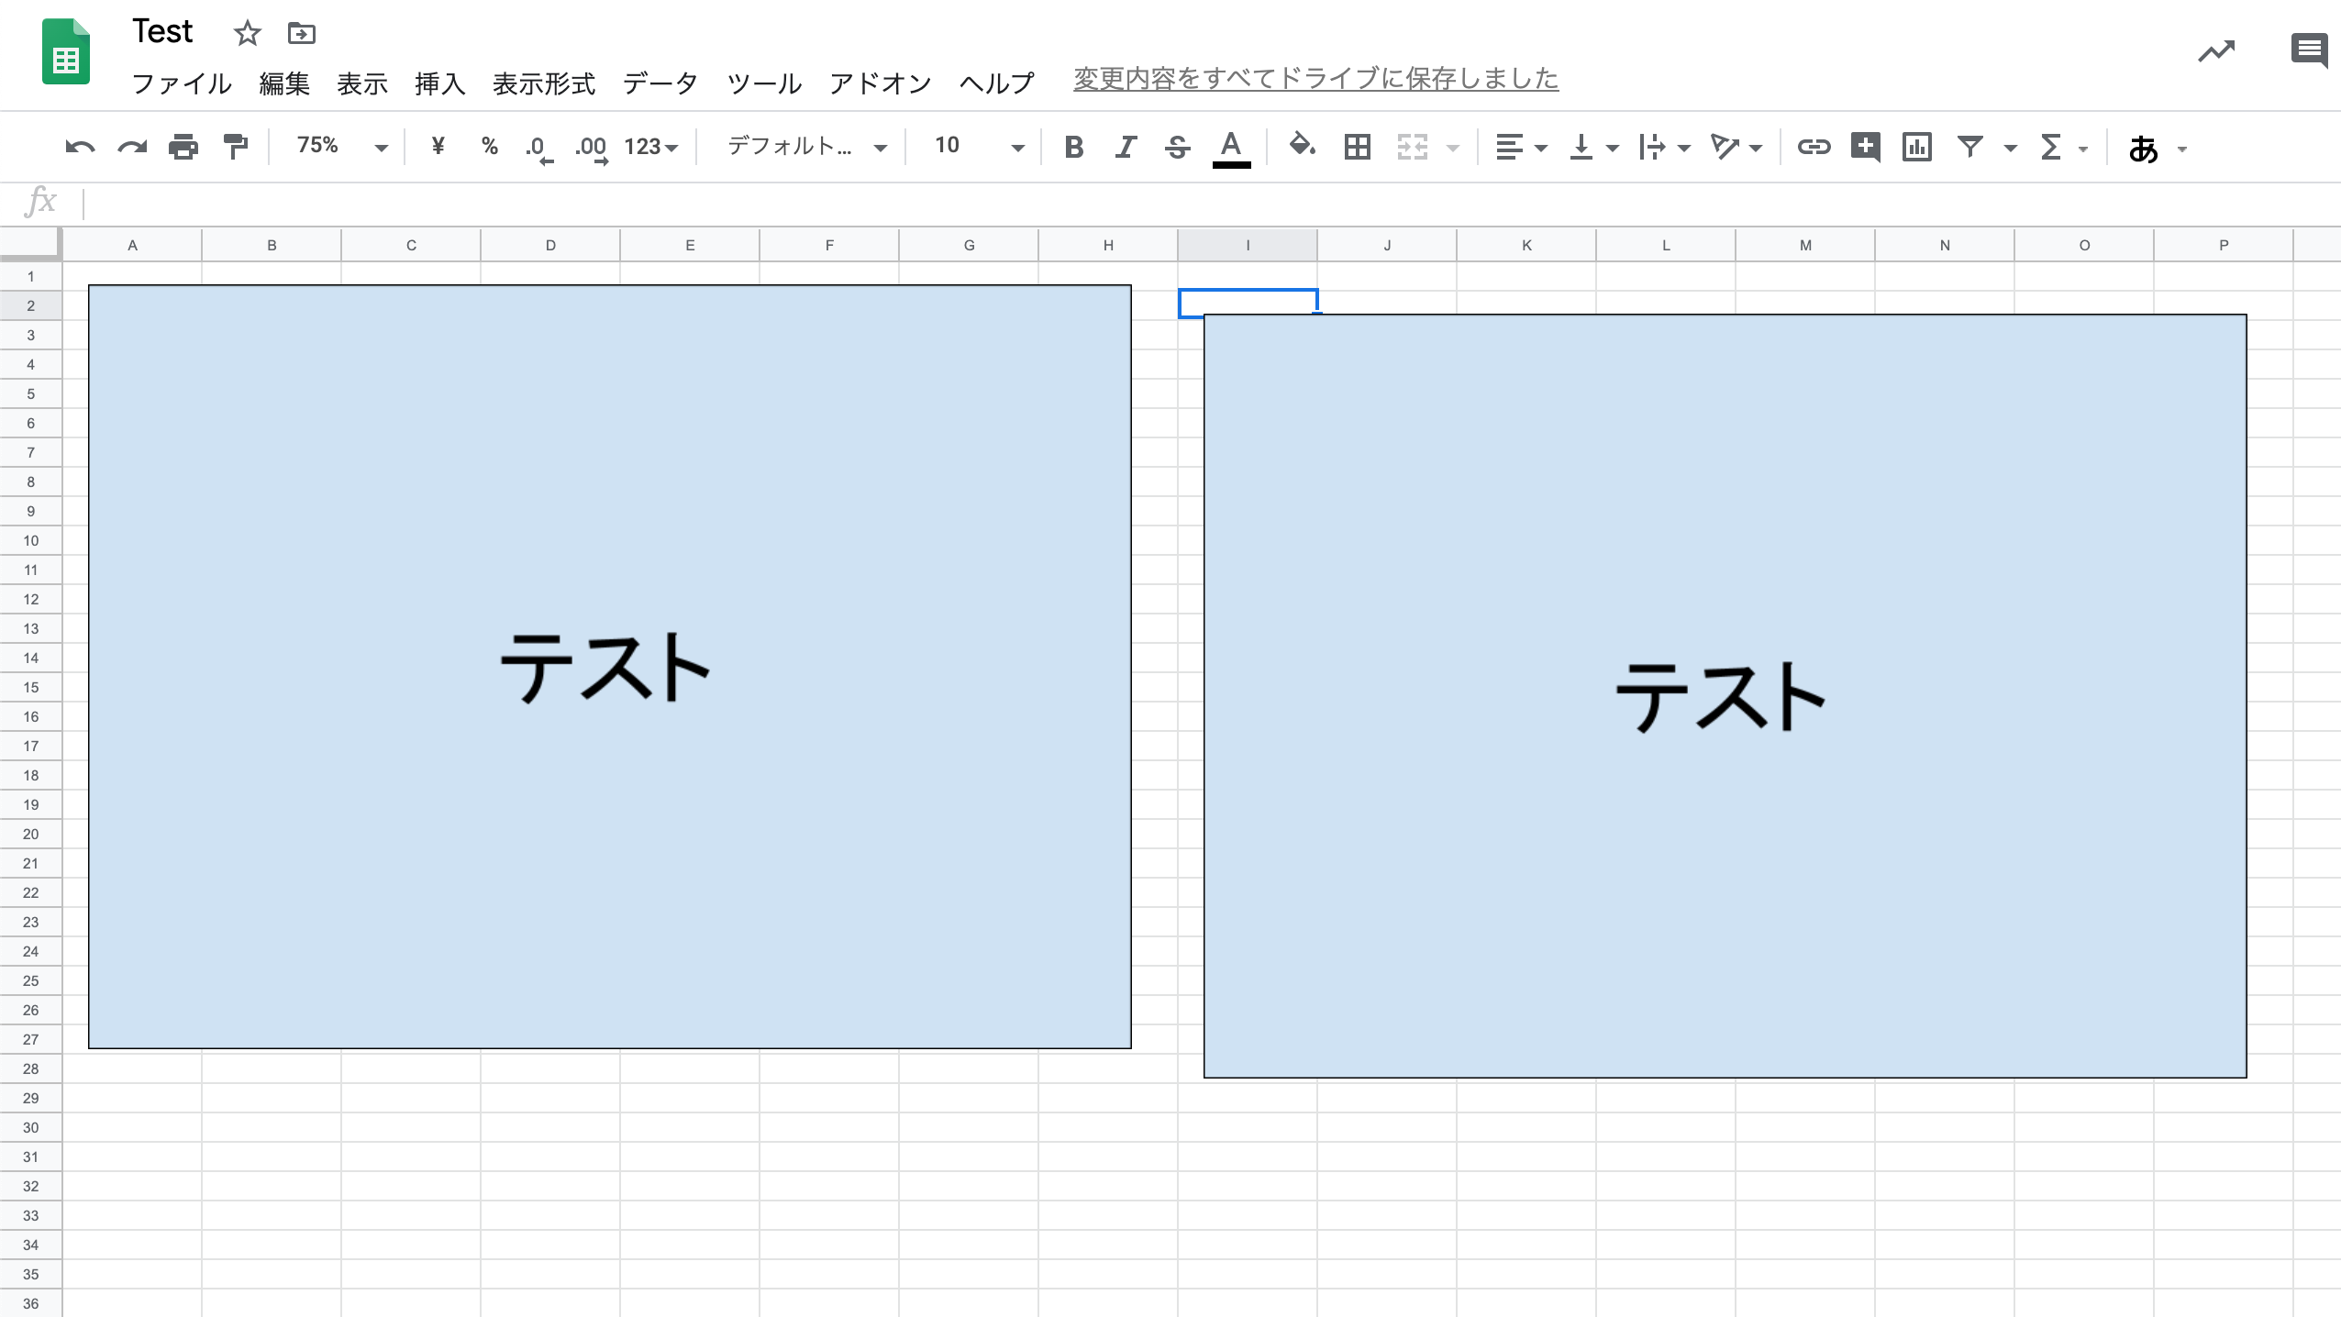
Task: Toggle the input tools あ option
Action: click(2144, 147)
